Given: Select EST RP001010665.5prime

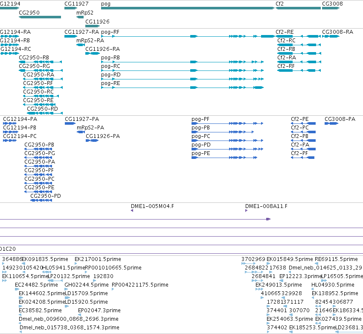Looking at the screenshot, I should [86, 272].
